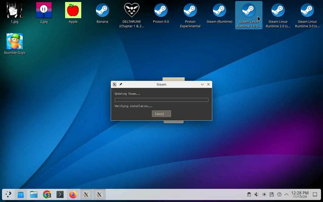This screenshot has width=323, height=202.
Task: Click the Steam update progress bar
Action: [161, 100]
